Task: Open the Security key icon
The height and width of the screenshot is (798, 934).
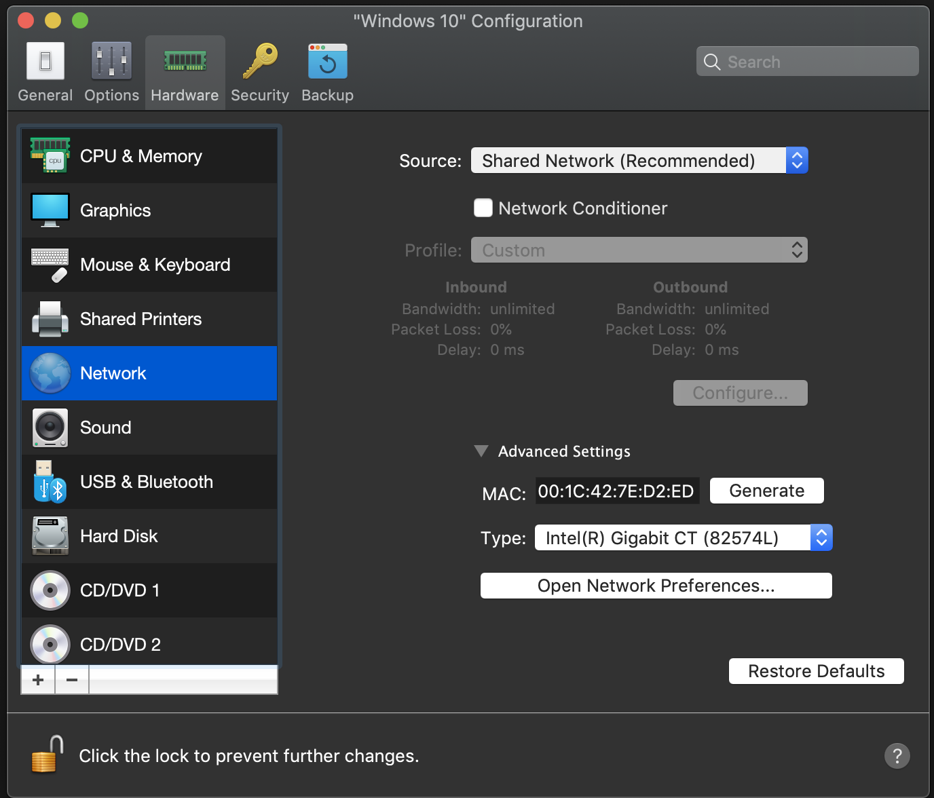Action: coord(260,61)
